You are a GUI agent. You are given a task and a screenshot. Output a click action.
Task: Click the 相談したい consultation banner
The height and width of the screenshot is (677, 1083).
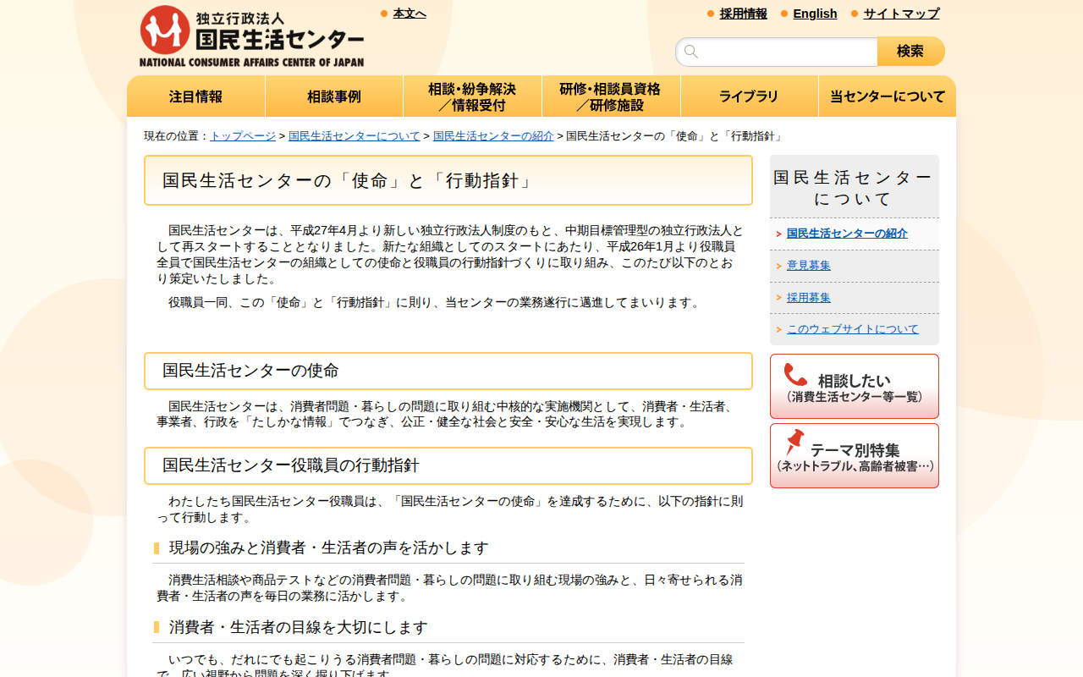coord(855,386)
